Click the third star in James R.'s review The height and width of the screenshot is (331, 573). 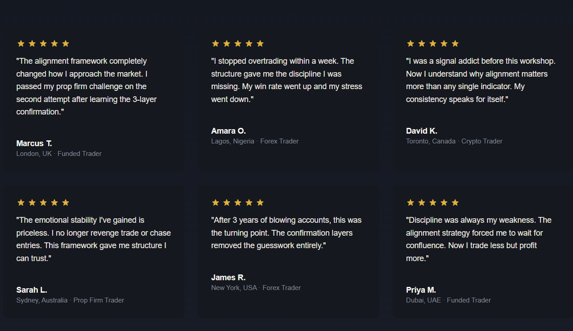(238, 203)
